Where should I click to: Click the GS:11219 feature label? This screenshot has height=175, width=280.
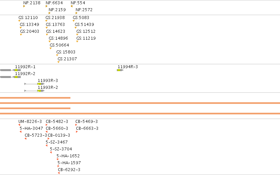[86, 38]
